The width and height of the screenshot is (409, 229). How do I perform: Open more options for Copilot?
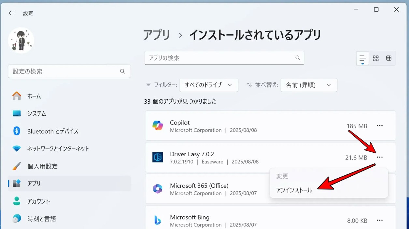coord(380,126)
